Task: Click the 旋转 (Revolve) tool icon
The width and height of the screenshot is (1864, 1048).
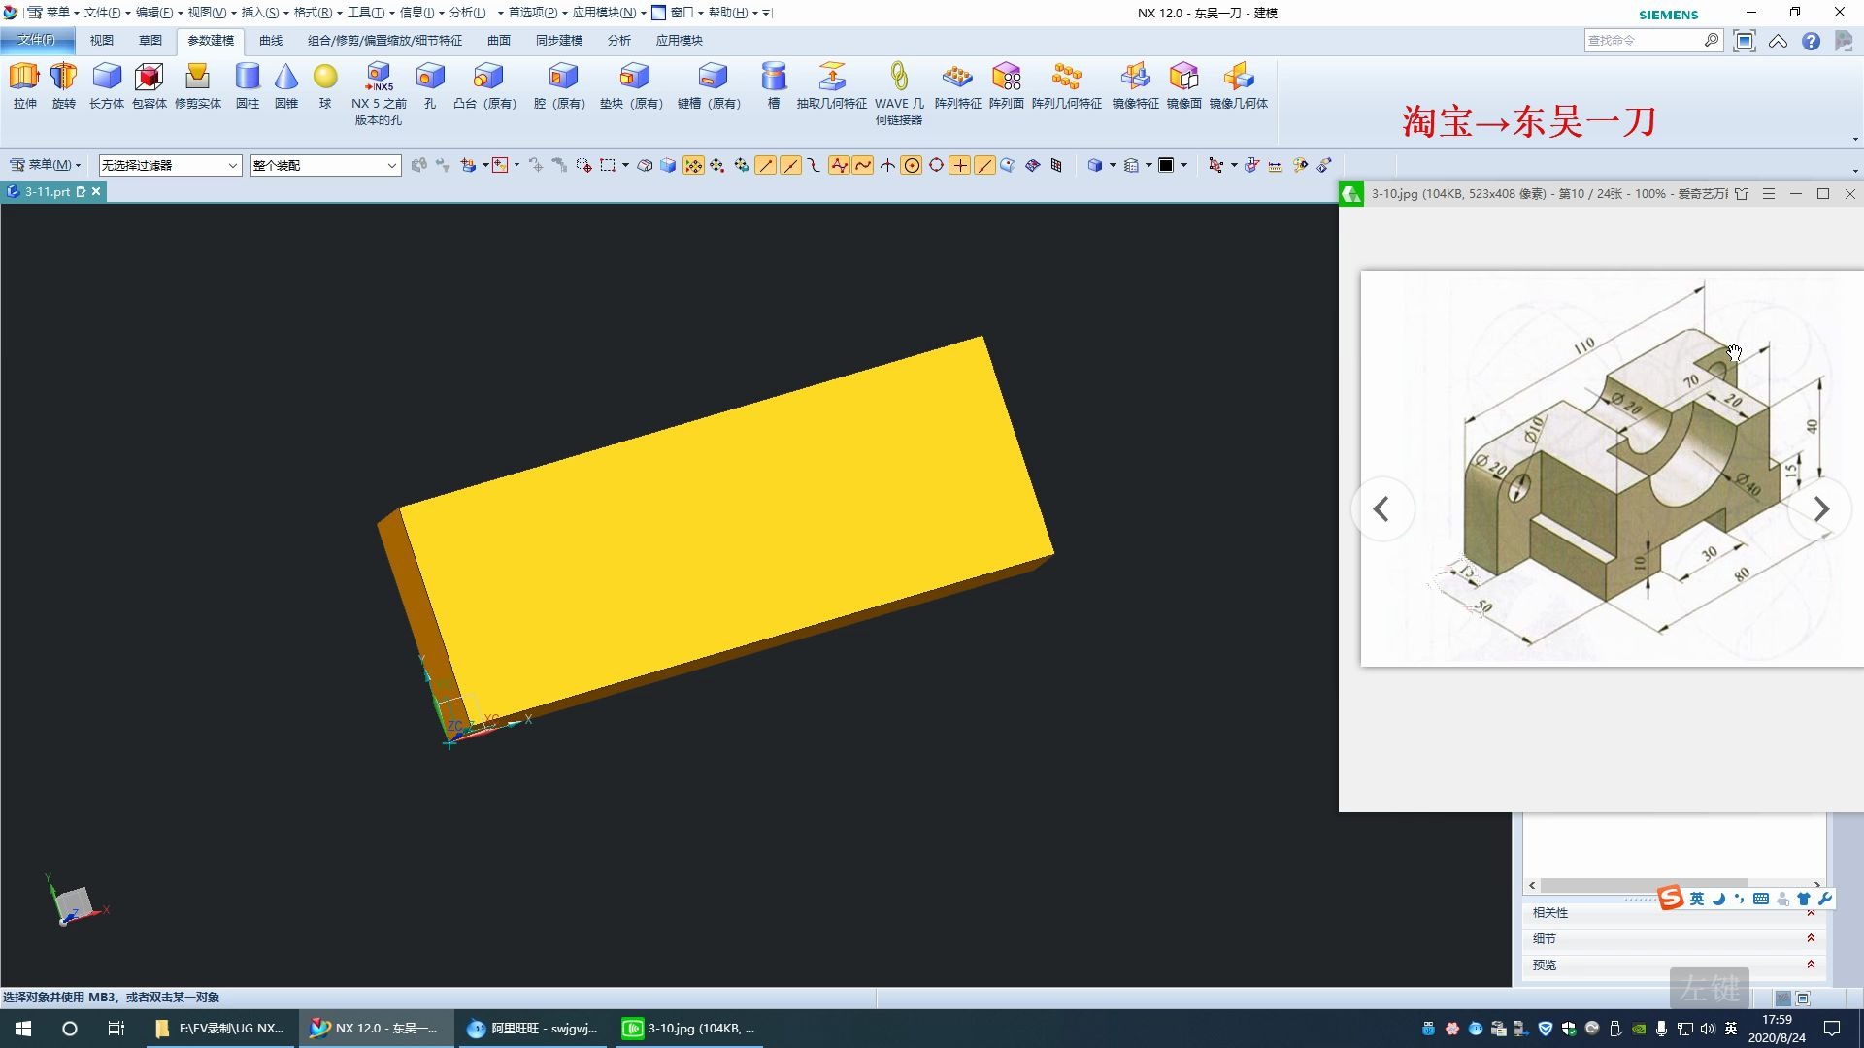Action: point(63,78)
